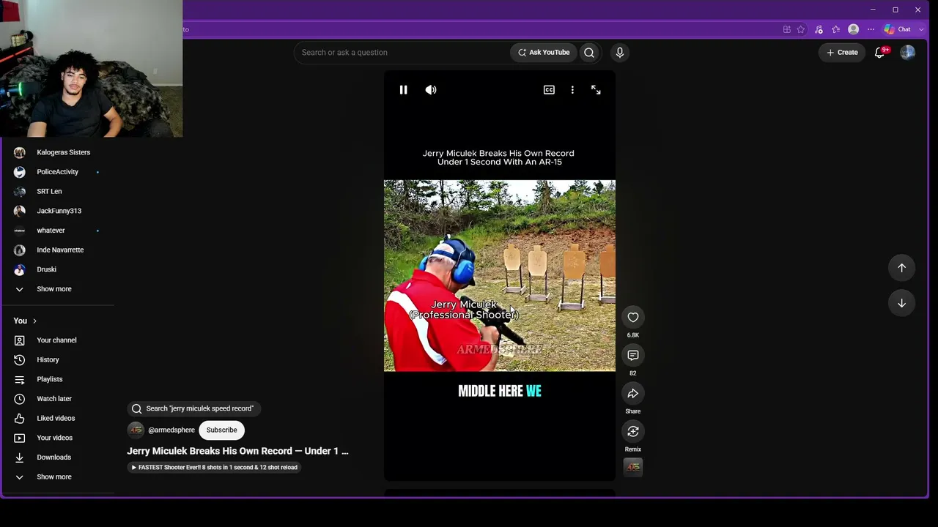Image resolution: width=938 pixels, height=527 pixels.
Task: Click the Remix icon
Action: [x=633, y=431]
